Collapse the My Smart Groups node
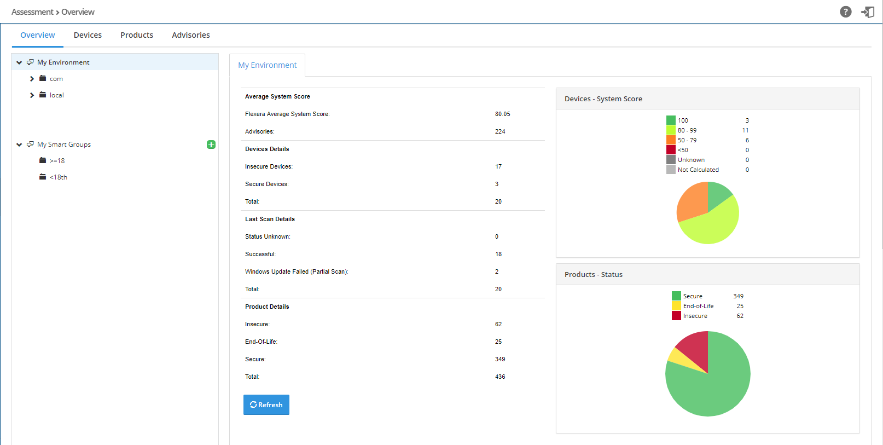The image size is (883, 445). 19,145
